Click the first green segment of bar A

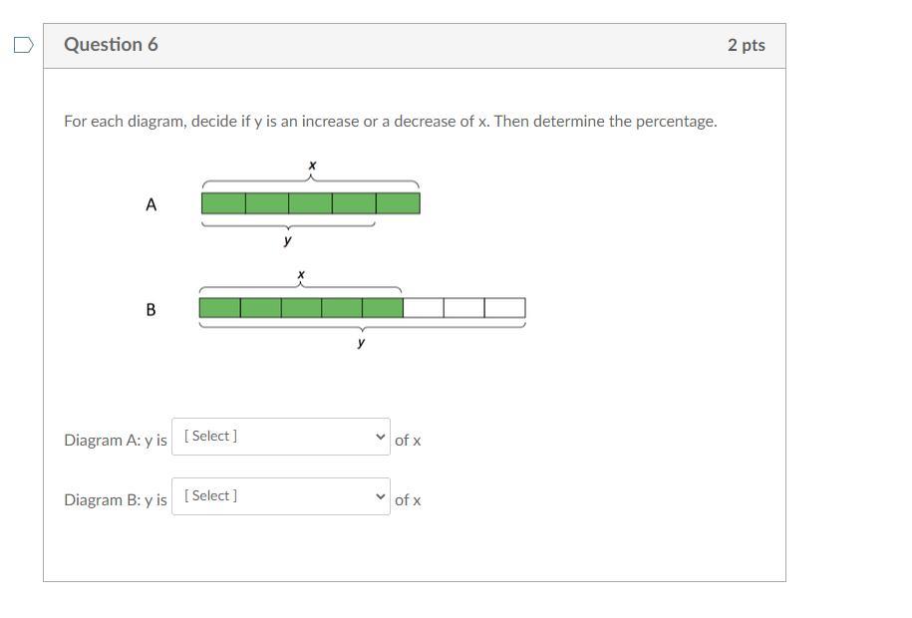223,203
